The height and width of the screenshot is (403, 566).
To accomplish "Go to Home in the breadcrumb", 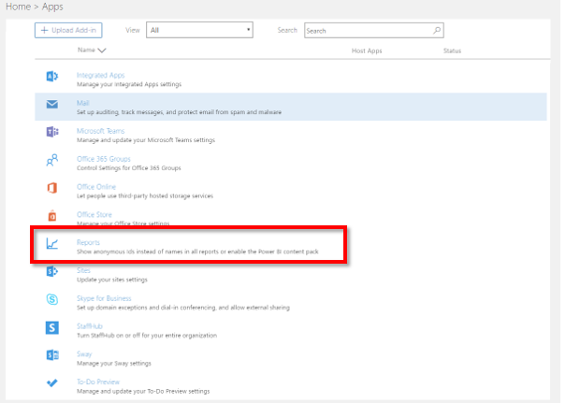I will pos(18,7).
